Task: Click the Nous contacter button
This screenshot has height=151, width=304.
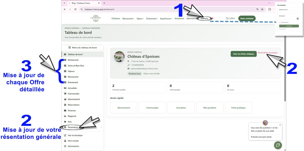Action: coord(247,18)
